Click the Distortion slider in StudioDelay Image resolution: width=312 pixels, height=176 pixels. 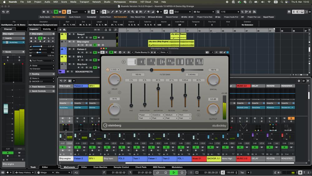pos(158,88)
